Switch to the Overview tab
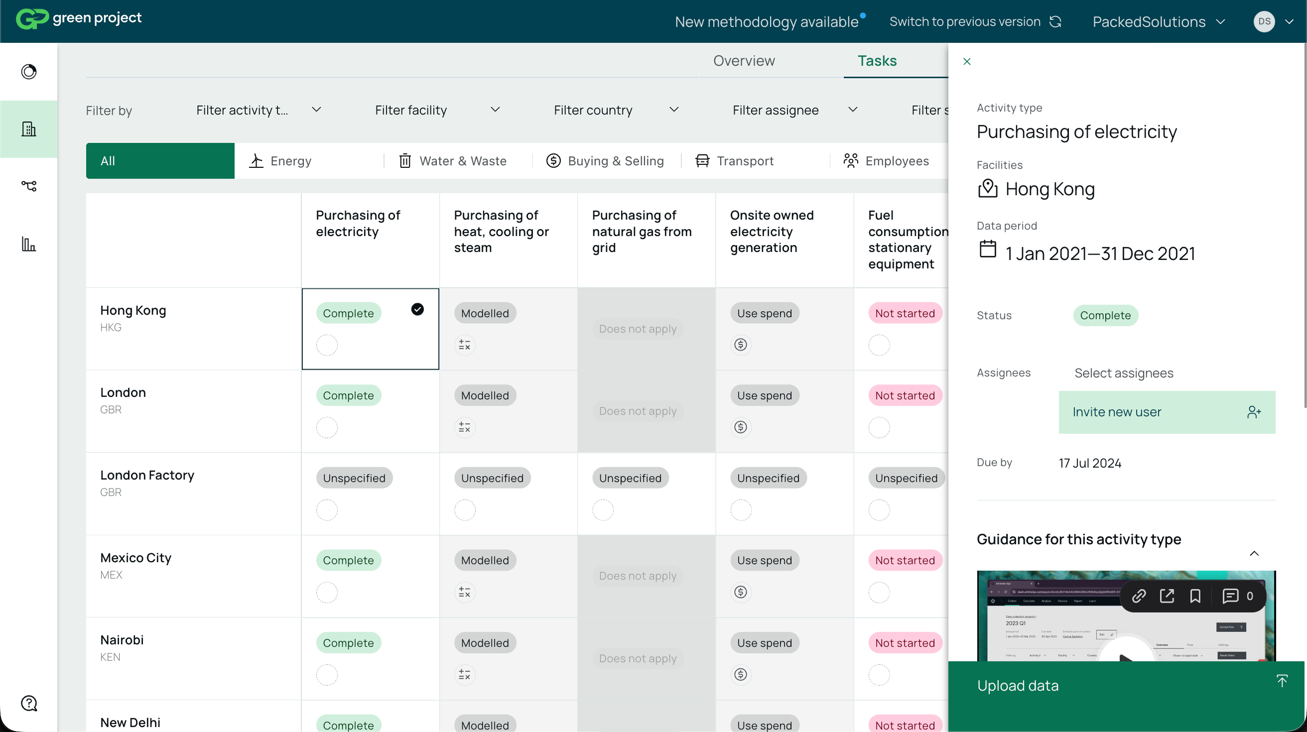 744,60
